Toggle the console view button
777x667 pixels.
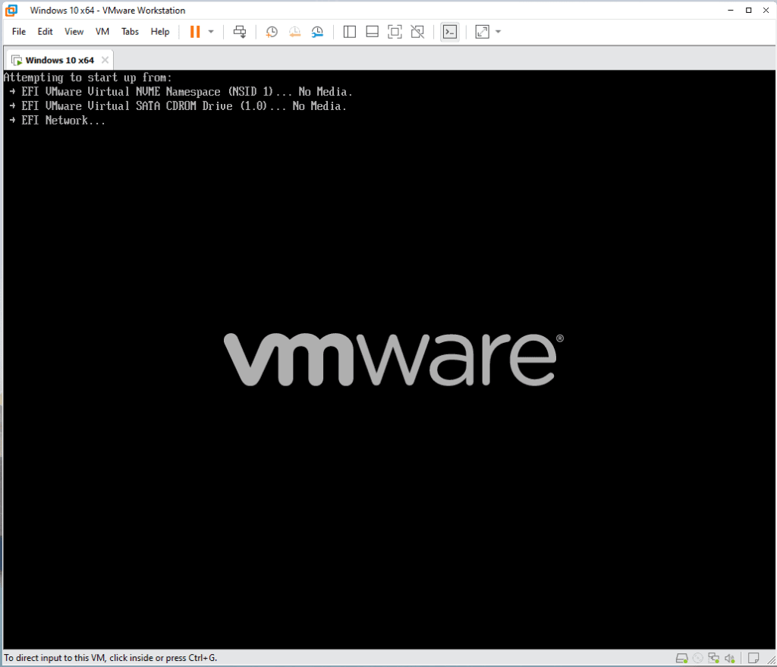[450, 32]
